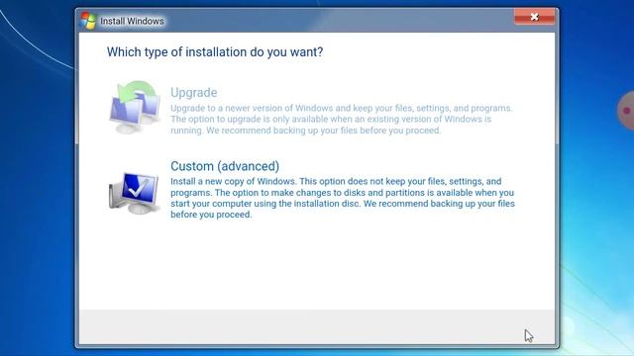This screenshot has height=356, width=634.
Task: Click the Upgrade description paragraph
Action: [341, 119]
